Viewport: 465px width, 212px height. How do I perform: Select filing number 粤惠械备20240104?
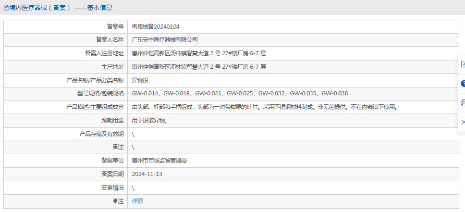coord(156,27)
